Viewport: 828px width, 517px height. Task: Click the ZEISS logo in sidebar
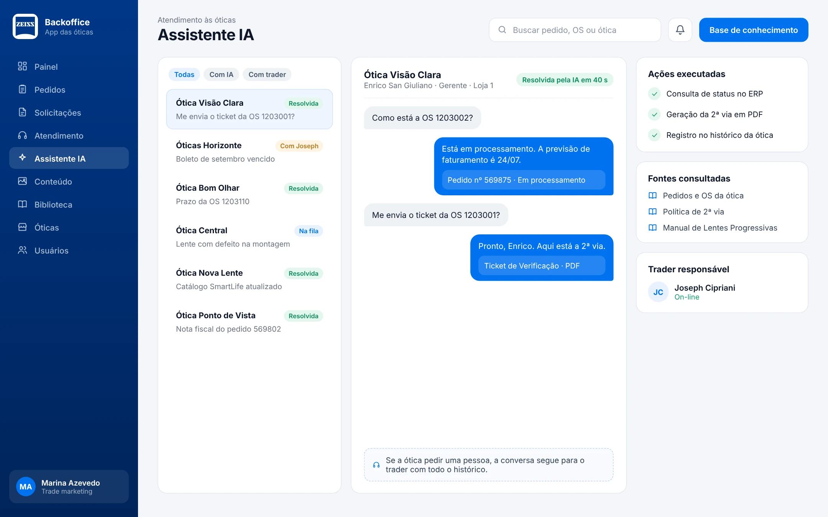tap(25, 26)
